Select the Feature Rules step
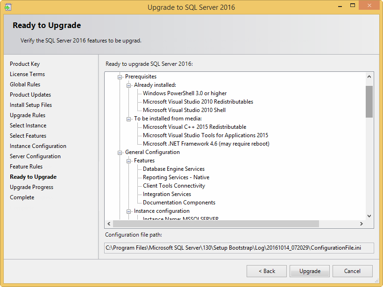The height and width of the screenshot is (287, 383). click(26, 167)
